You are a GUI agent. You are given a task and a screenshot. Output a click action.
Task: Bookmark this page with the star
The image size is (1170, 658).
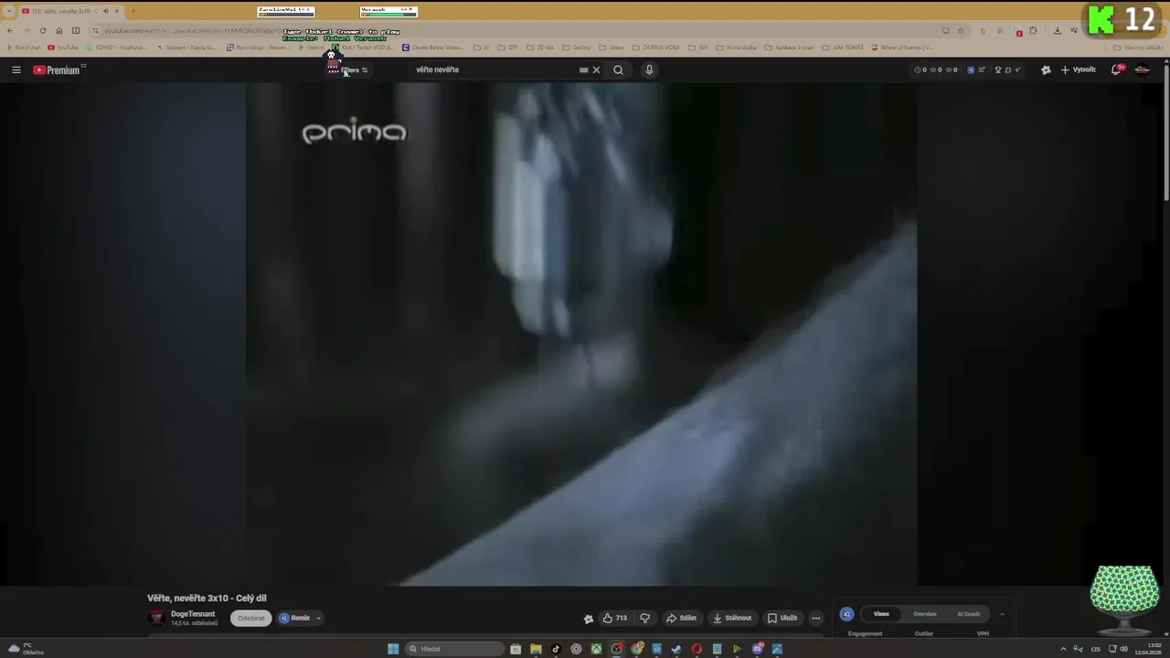961,30
